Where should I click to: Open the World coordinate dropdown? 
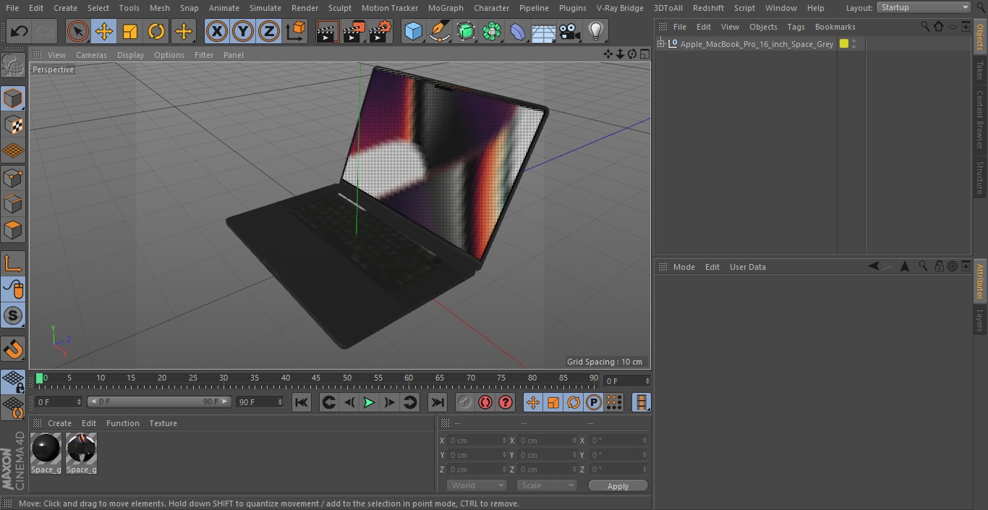coord(476,485)
